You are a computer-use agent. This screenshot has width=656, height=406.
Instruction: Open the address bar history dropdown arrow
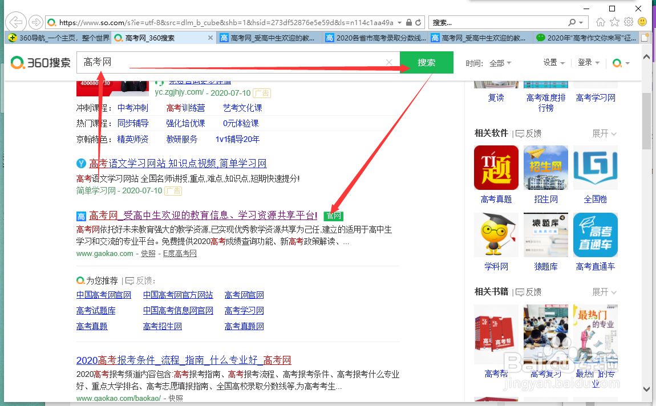coord(399,22)
